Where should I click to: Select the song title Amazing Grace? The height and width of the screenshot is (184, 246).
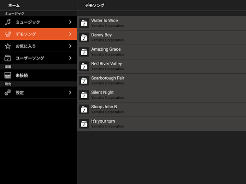coord(106,49)
